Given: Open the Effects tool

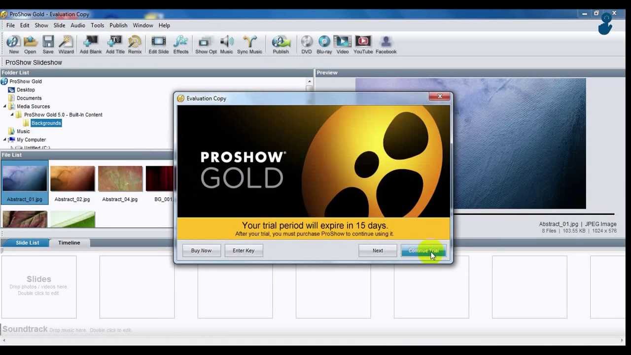Looking at the screenshot, I should coord(180,45).
